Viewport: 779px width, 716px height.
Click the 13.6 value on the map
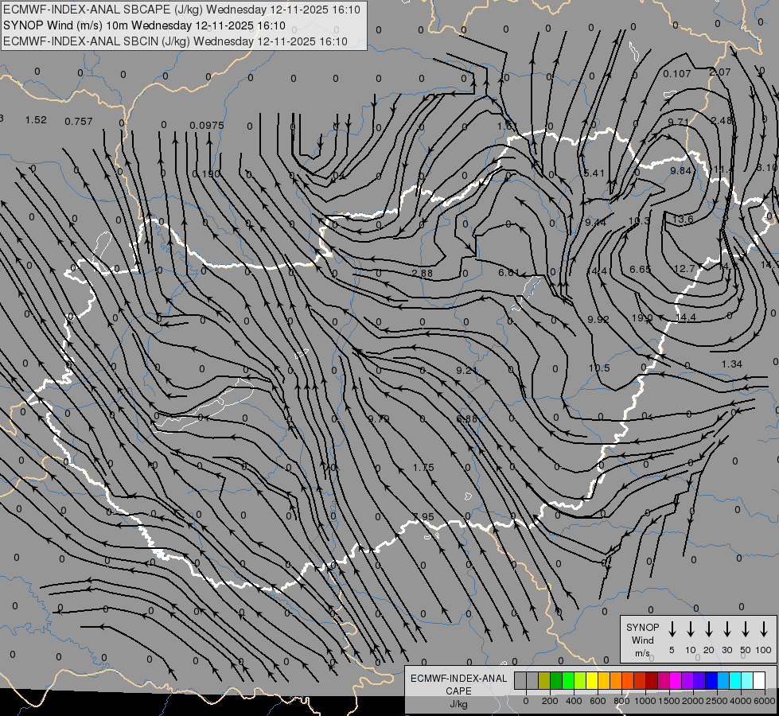click(x=683, y=219)
